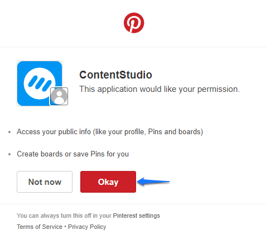Click the three diagonal stripes inside ContentStudio logo
Screen dimensions: 266x240
40,83
